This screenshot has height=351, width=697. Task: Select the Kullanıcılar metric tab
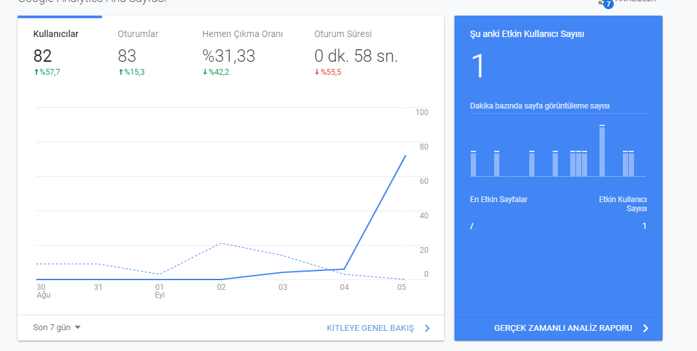(x=60, y=53)
